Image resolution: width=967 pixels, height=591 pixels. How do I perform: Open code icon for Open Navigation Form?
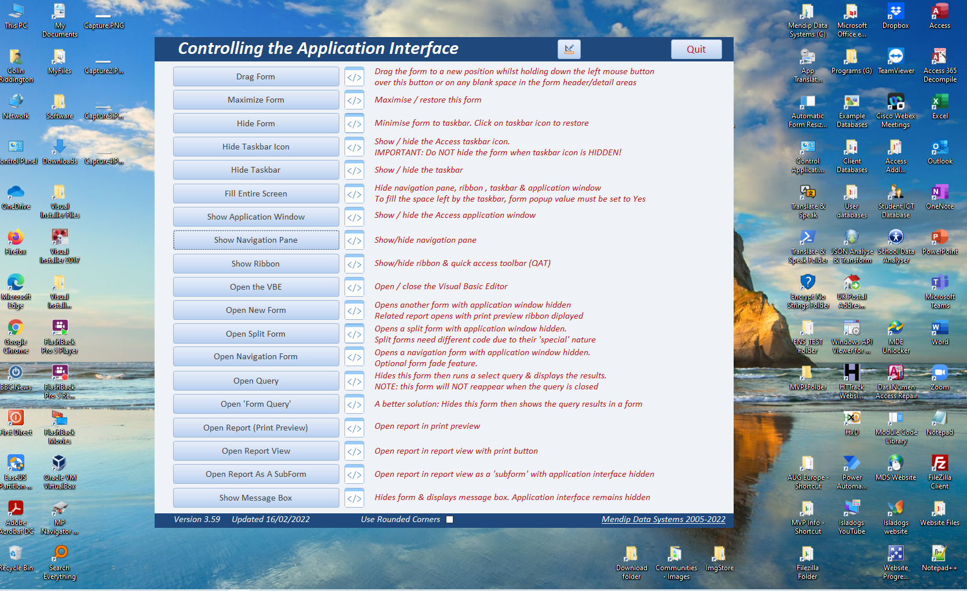click(x=354, y=357)
